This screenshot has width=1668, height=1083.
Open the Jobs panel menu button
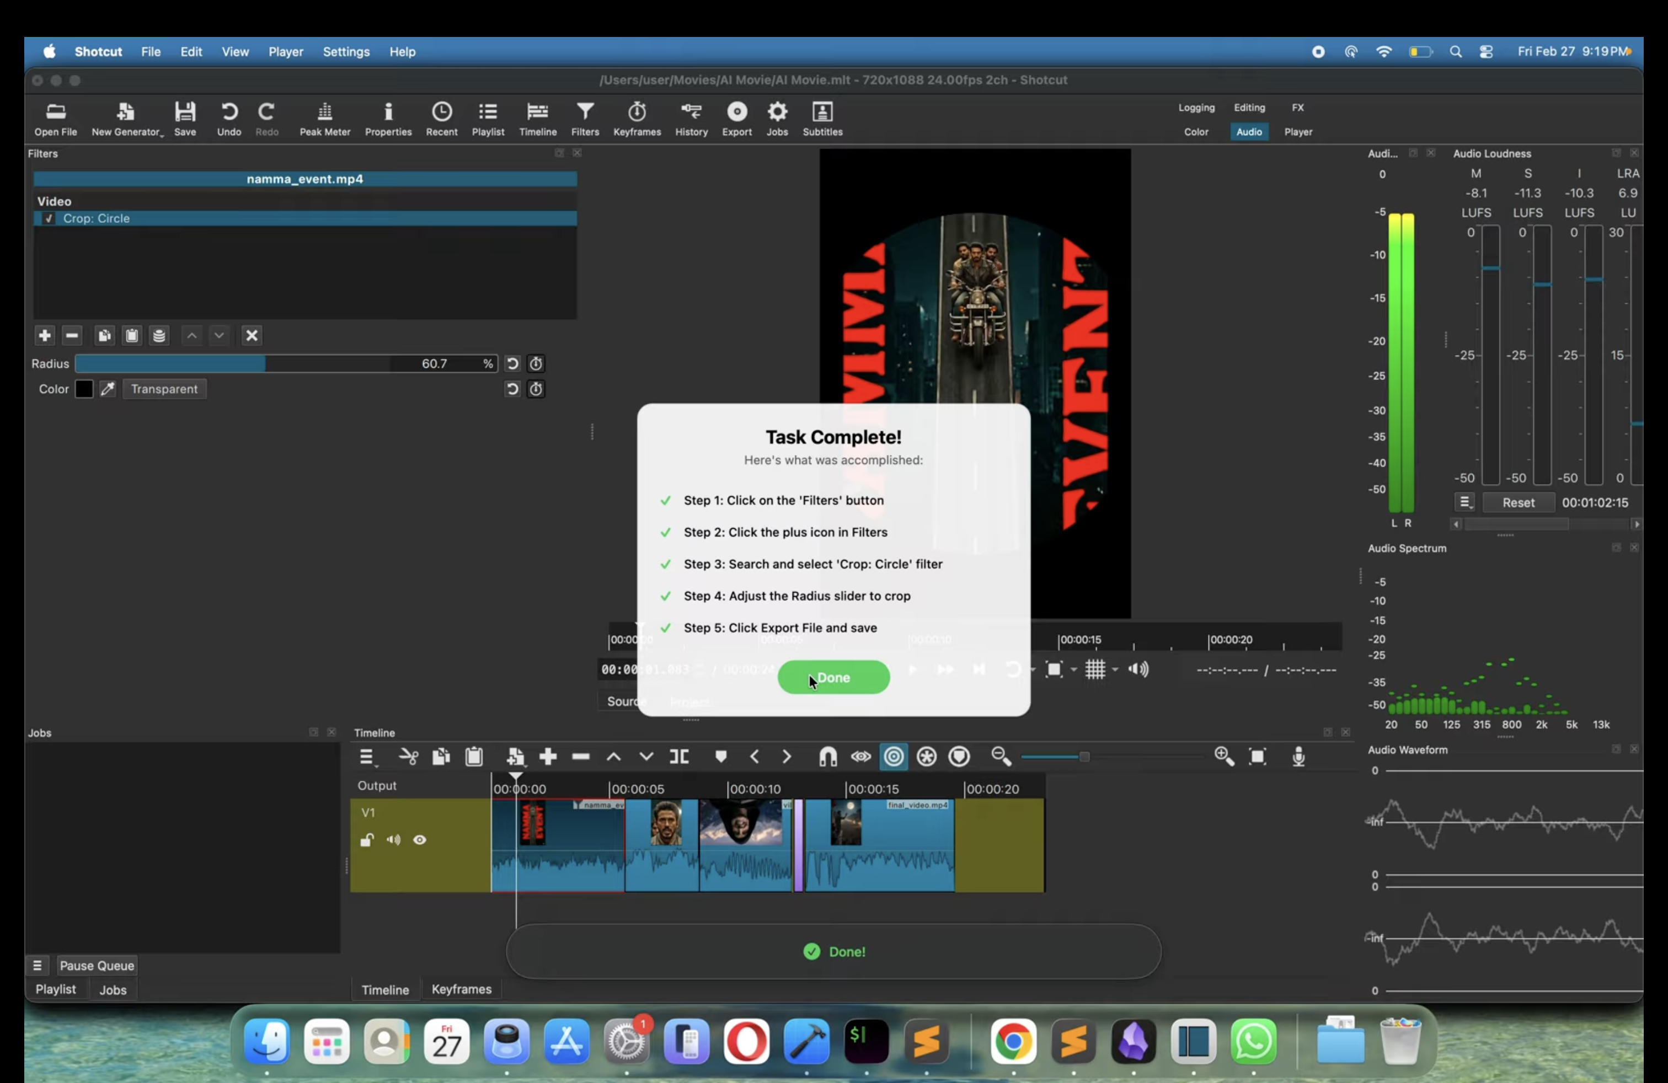37,966
